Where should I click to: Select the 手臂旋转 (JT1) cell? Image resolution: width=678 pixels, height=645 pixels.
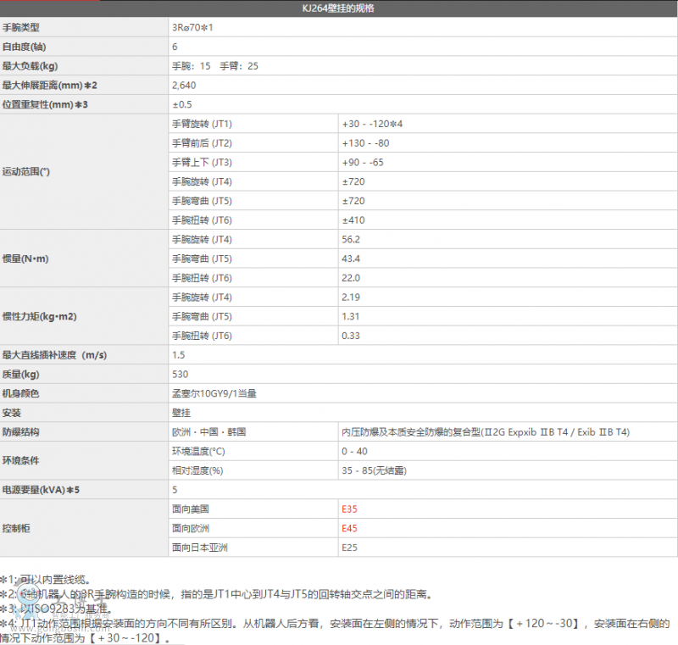(202, 124)
